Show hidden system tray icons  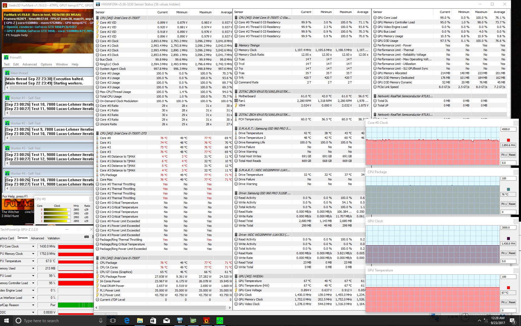479,321
